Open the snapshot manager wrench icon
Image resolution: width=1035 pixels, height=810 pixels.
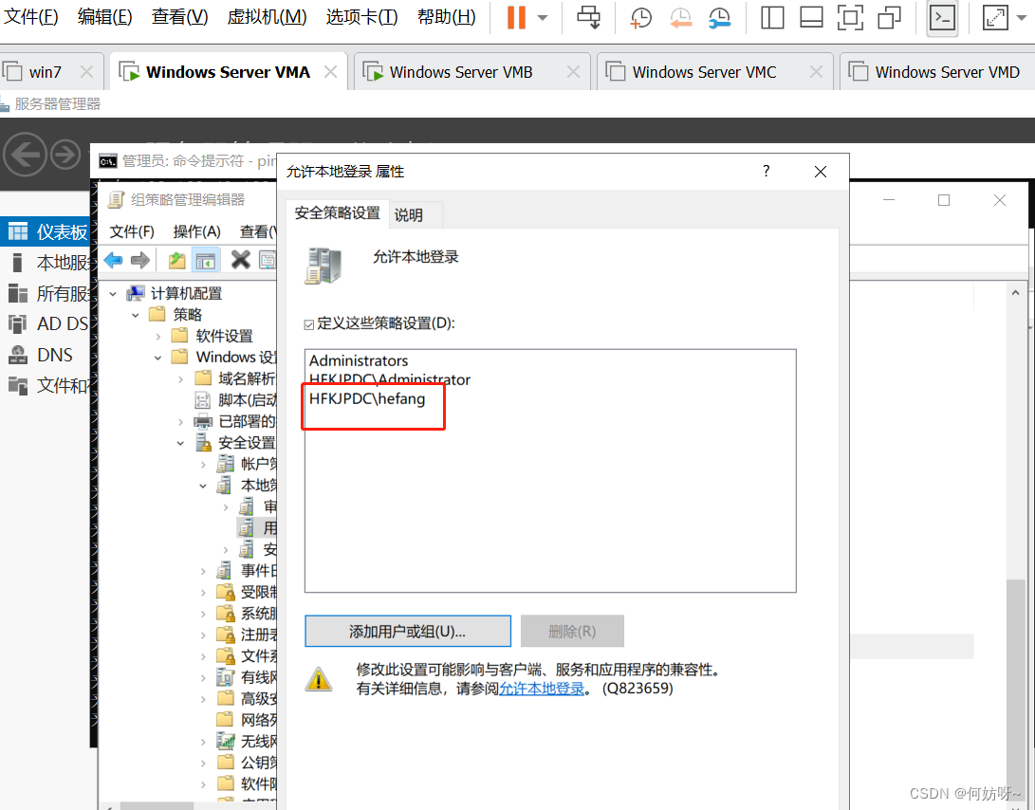pyautogui.click(x=720, y=17)
